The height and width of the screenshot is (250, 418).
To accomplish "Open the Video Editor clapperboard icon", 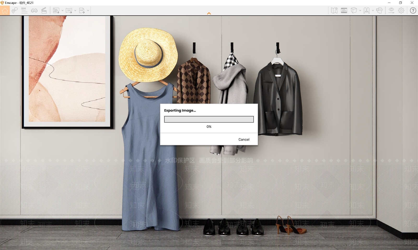I will click(44, 10).
